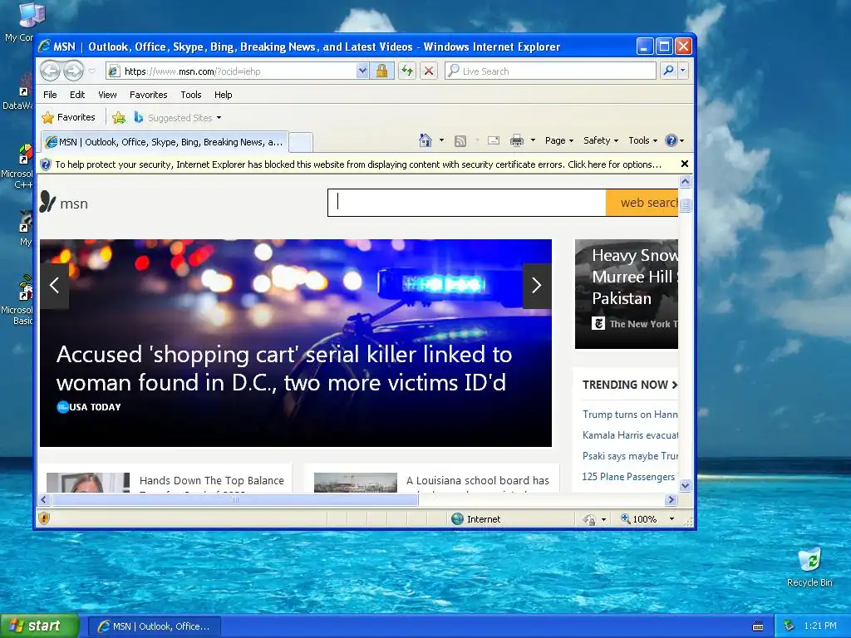Open 'Trump turns on Hann' trending link
The image size is (851, 638).
pyautogui.click(x=630, y=415)
